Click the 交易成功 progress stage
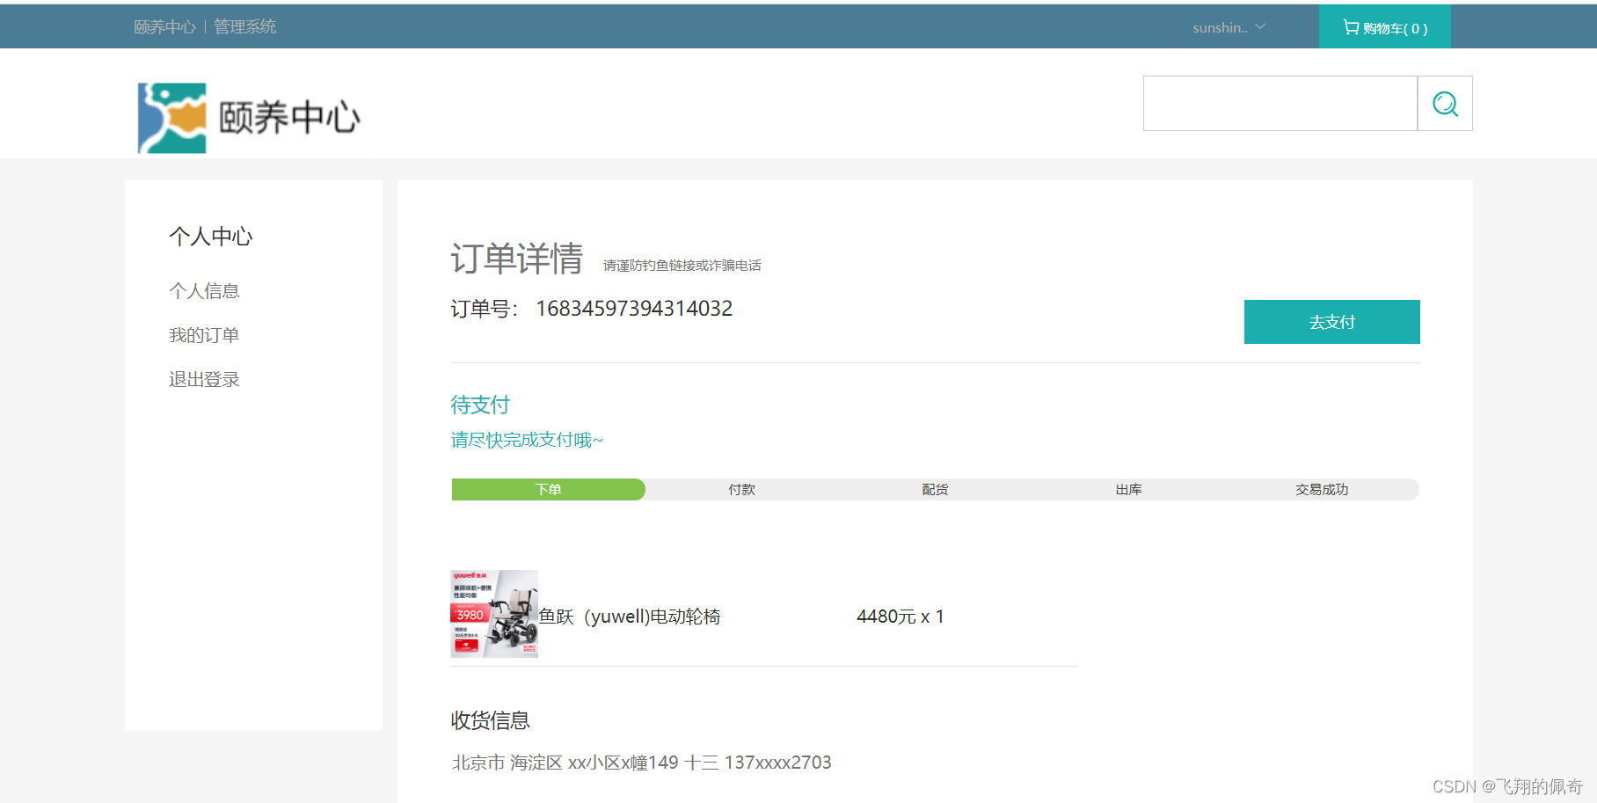This screenshot has width=1597, height=803. (x=1321, y=489)
